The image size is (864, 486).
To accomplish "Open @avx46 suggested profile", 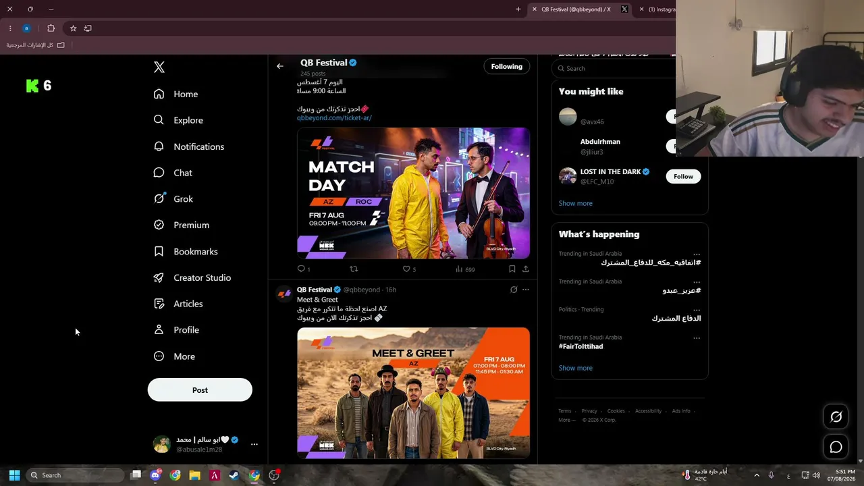I will click(x=592, y=122).
